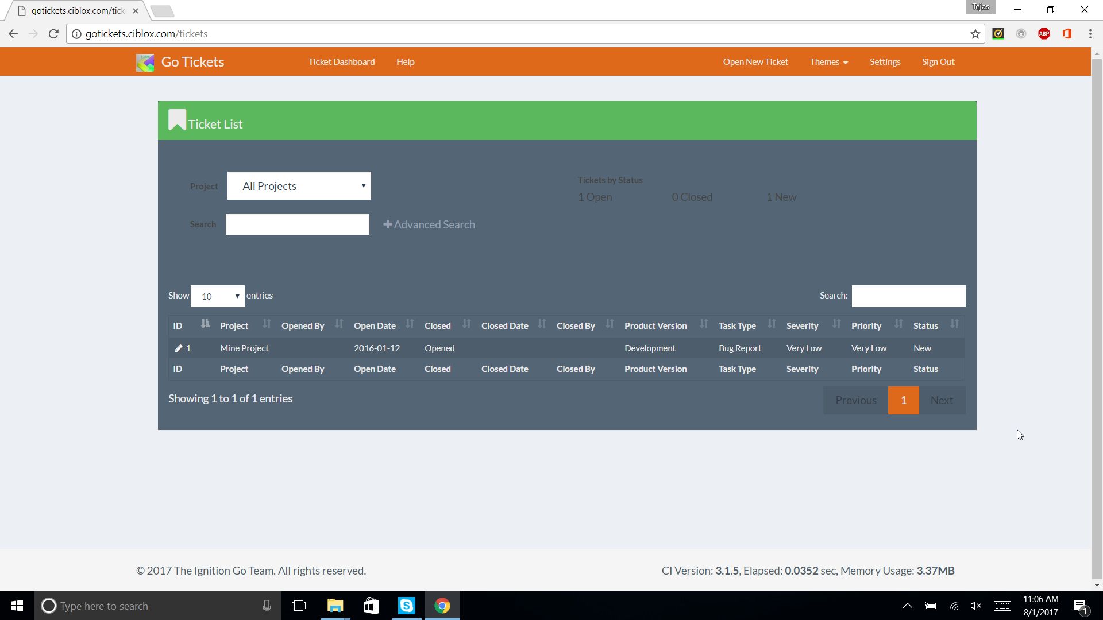Viewport: 1103px width, 620px height.
Task: Go to the Next page of tickets
Action: (941, 400)
